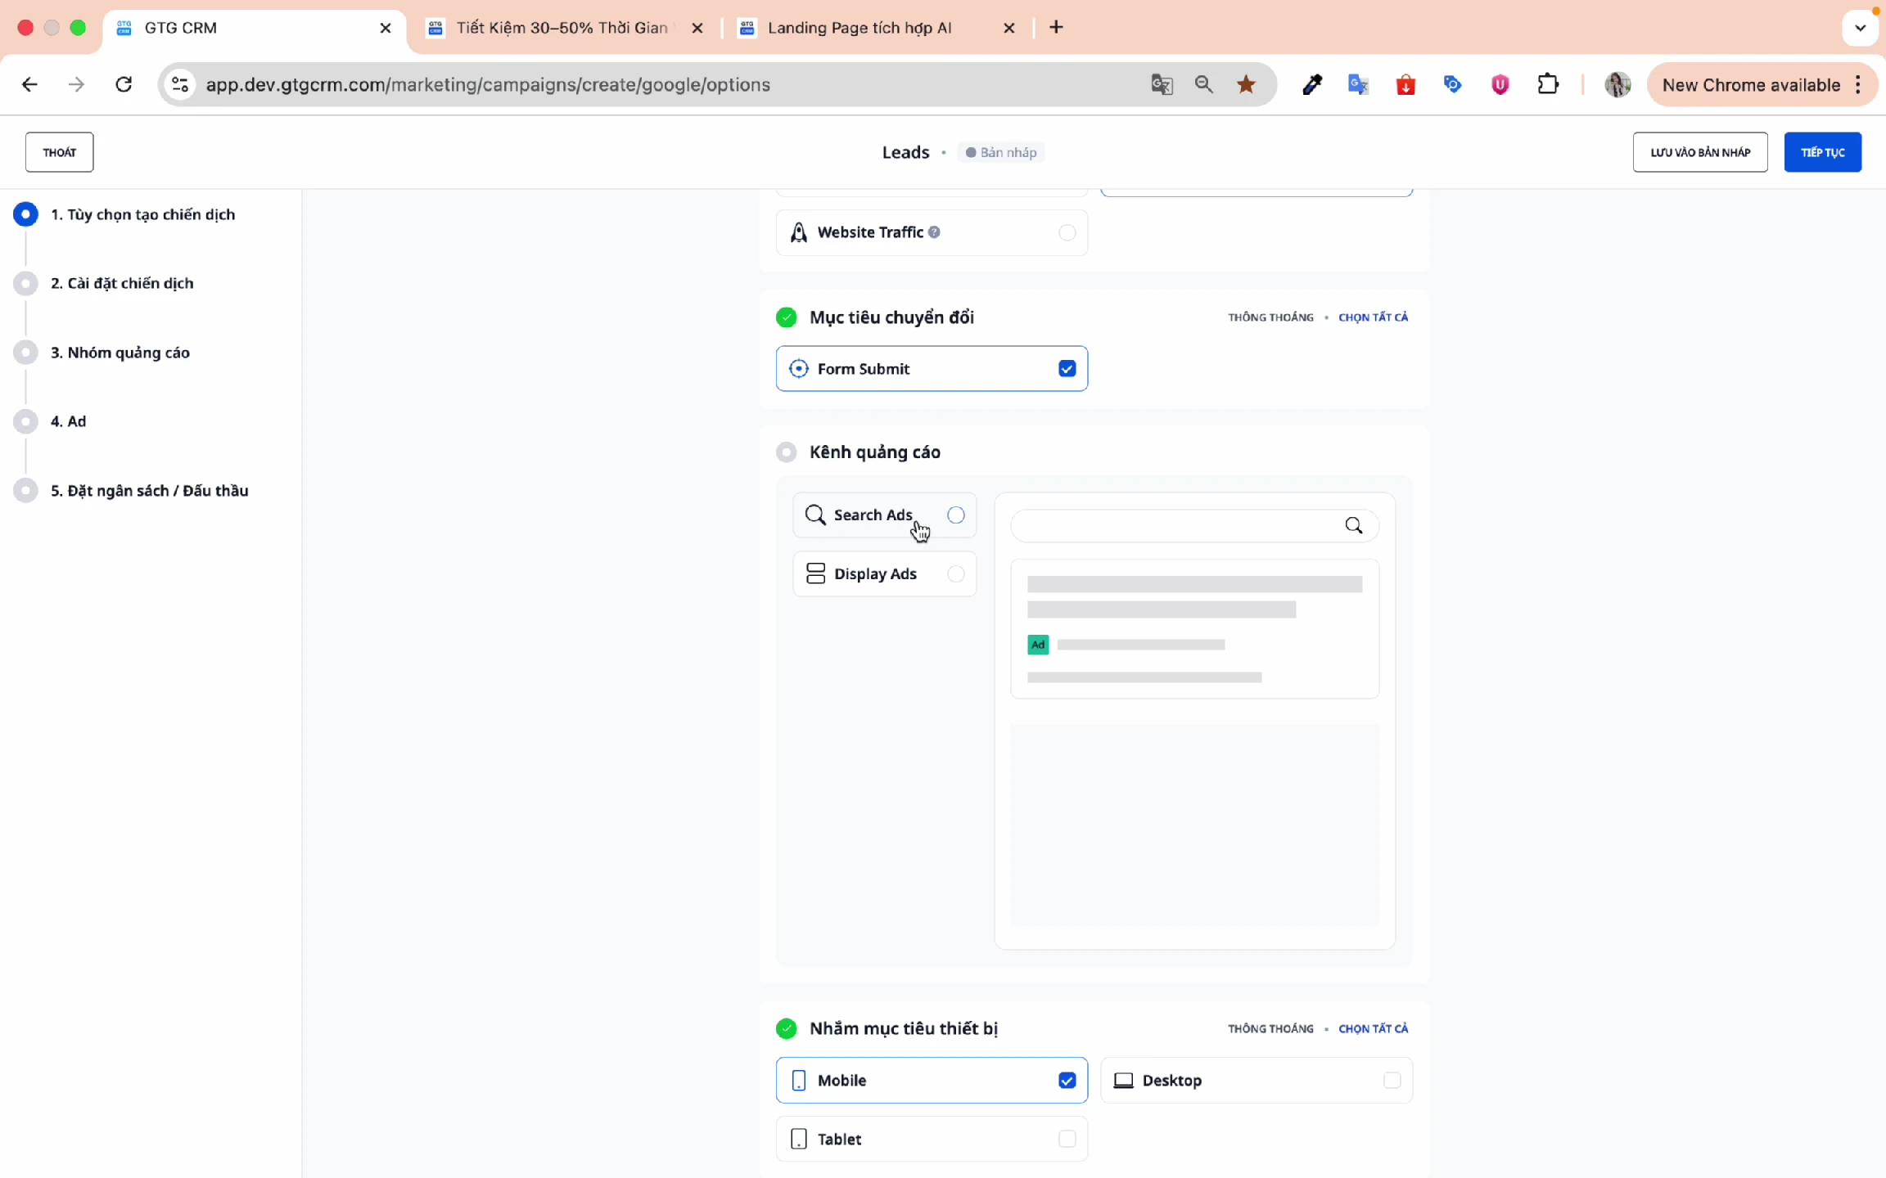This screenshot has width=1886, height=1178.
Task: Click the zoom magnifier icon in address bar
Action: [1203, 84]
